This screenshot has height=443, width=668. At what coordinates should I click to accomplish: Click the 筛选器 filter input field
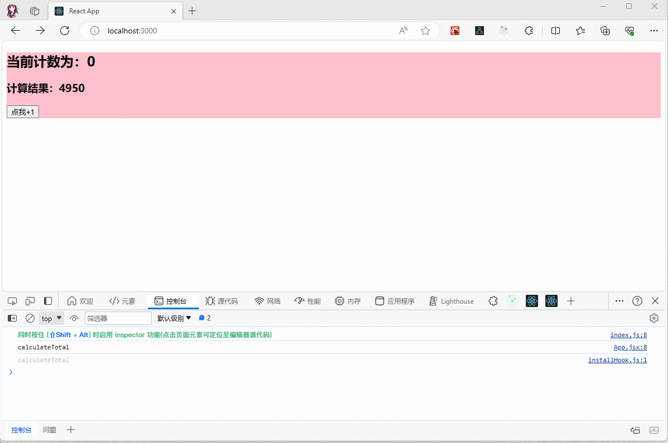(118, 318)
